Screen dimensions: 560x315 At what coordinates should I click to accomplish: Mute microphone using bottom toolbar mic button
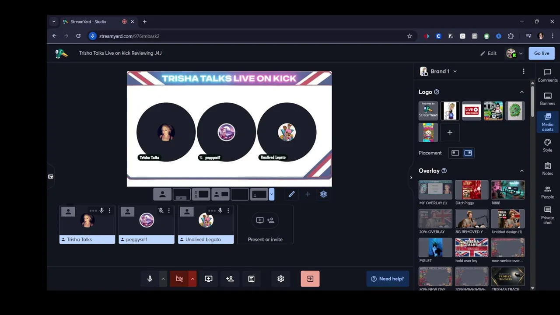[x=150, y=279]
